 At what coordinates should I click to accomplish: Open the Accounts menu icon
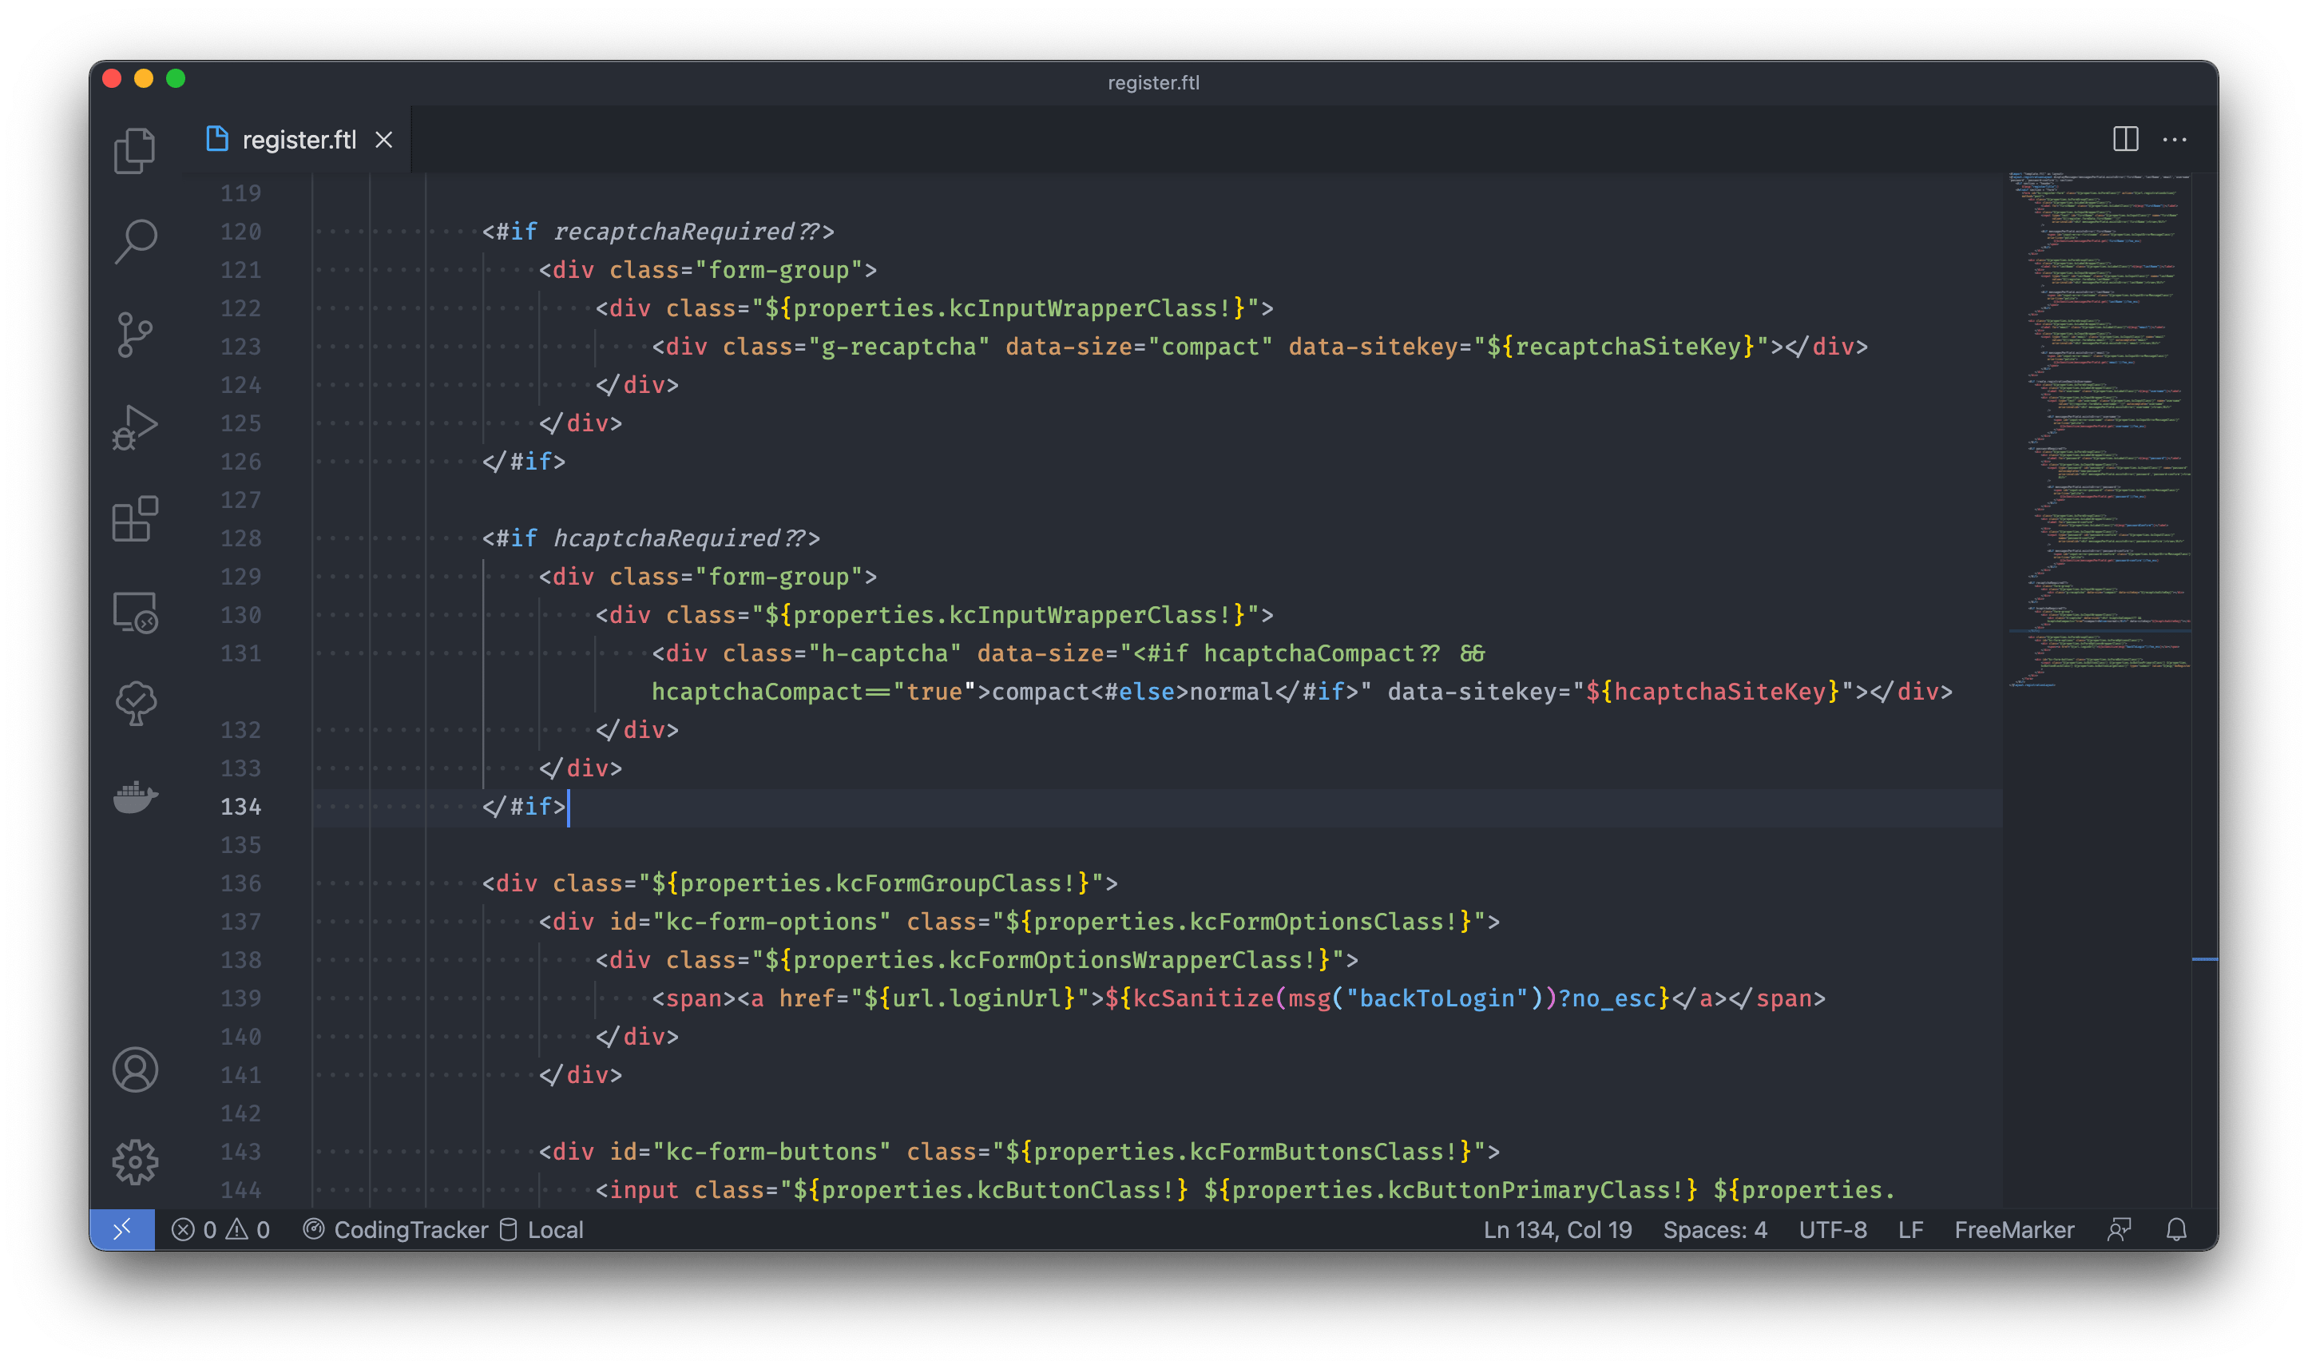pyautogui.click(x=135, y=1070)
